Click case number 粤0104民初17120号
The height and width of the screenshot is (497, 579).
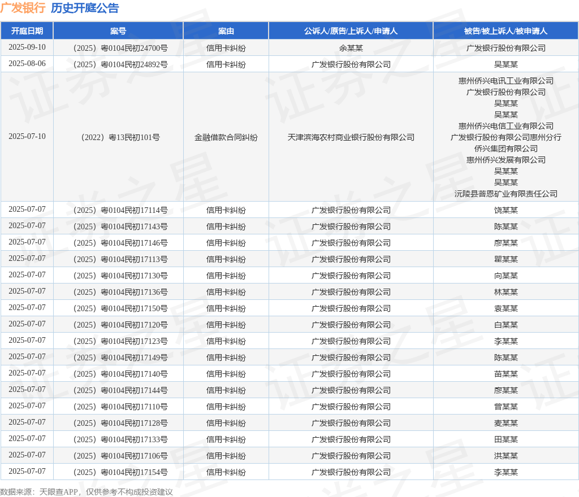tap(120, 325)
